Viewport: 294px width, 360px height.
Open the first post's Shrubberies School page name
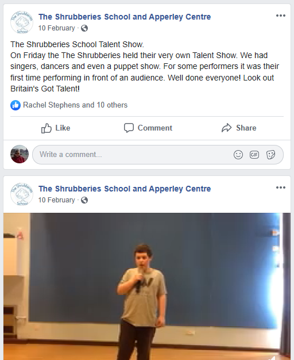[x=125, y=17]
